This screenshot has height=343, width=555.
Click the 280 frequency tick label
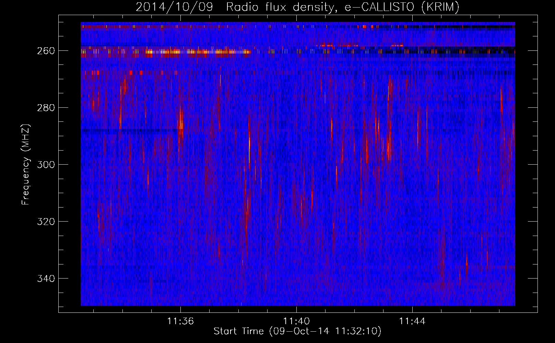(46, 108)
